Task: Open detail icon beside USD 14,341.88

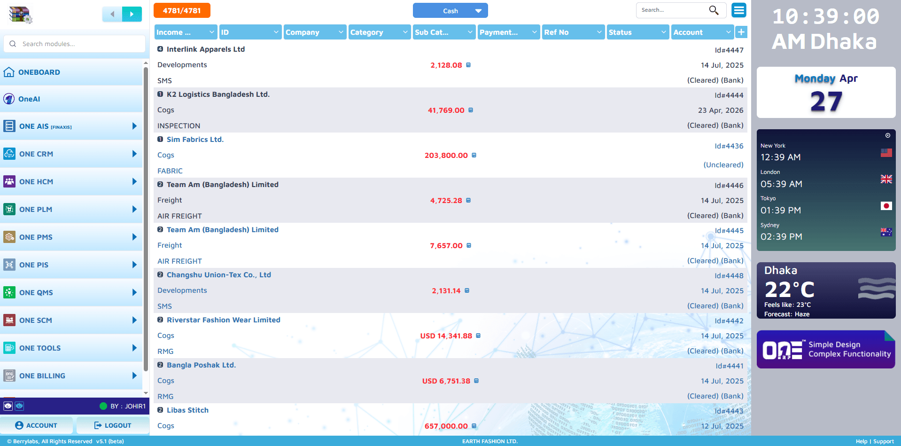Action: point(478,336)
